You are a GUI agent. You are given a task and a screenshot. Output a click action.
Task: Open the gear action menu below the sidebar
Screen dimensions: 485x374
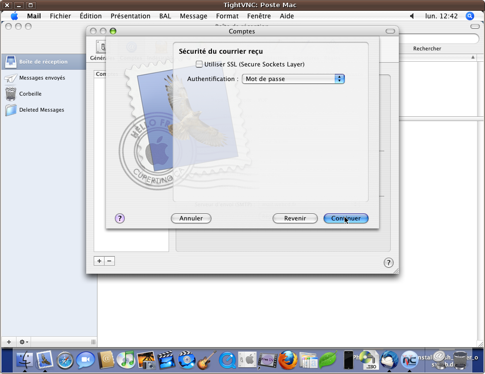pyautogui.click(x=24, y=342)
